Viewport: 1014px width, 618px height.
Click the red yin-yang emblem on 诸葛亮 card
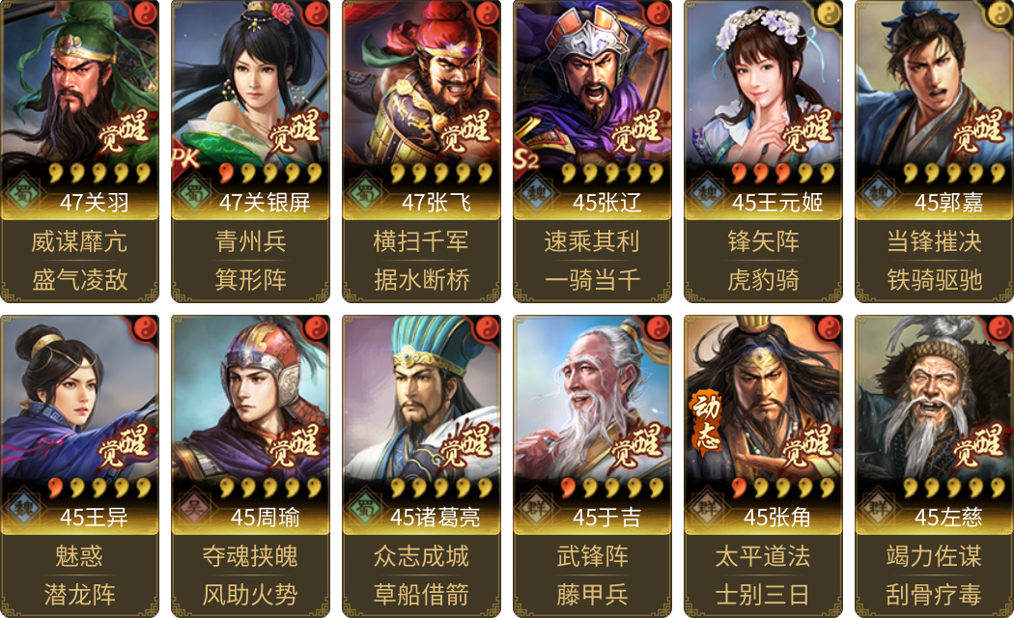(x=487, y=327)
